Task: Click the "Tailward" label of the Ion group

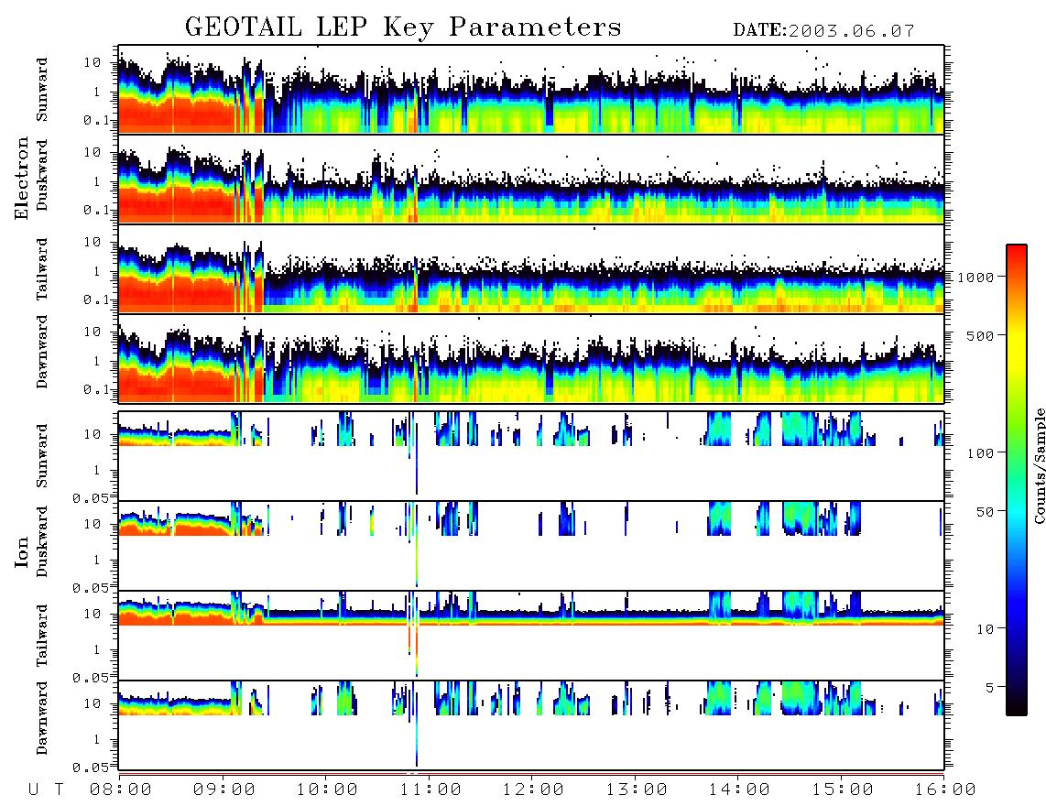Action: [42, 636]
